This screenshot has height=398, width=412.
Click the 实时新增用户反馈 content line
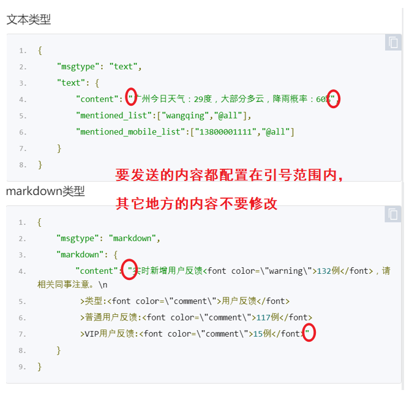pyautogui.click(x=233, y=271)
